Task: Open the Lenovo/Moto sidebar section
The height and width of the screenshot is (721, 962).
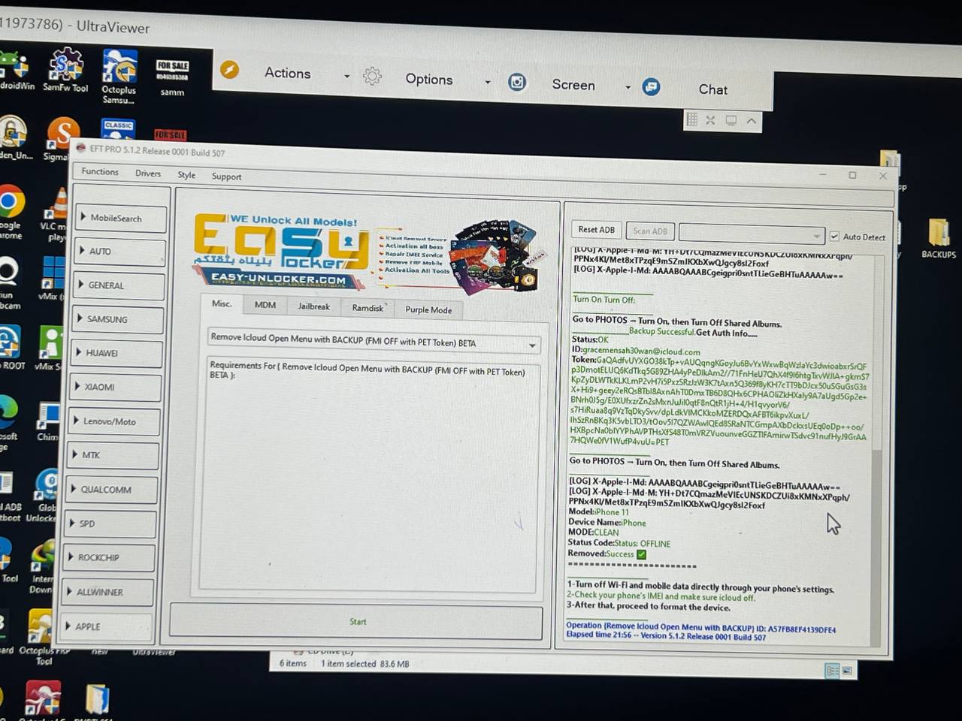Action: pos(115,421)
